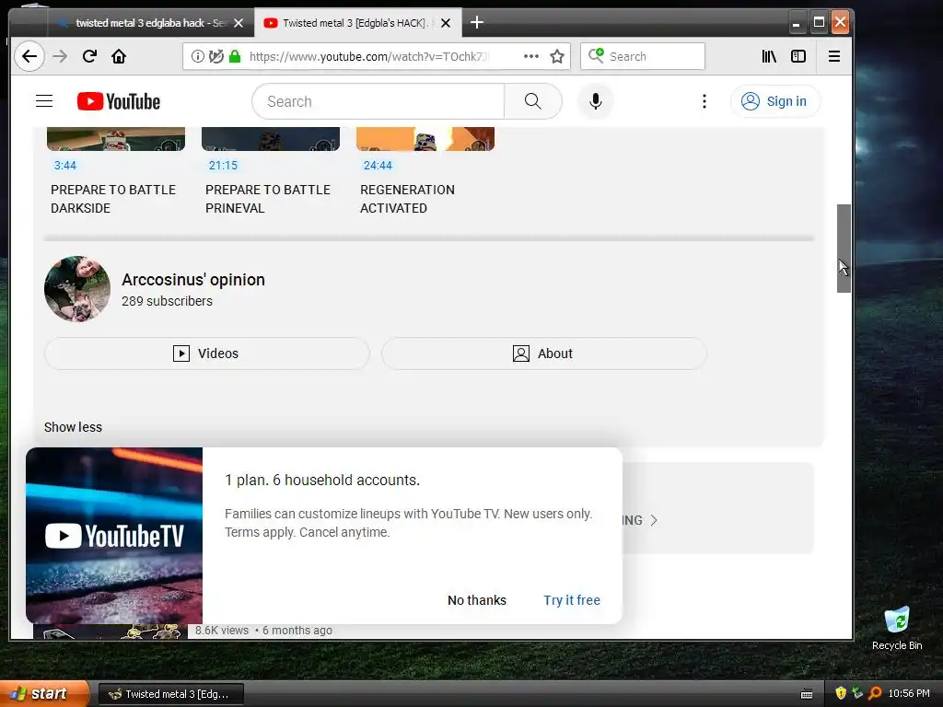Toggle the browser sidebar icon
Screen dimensions: 943x707
coord(798,56)
